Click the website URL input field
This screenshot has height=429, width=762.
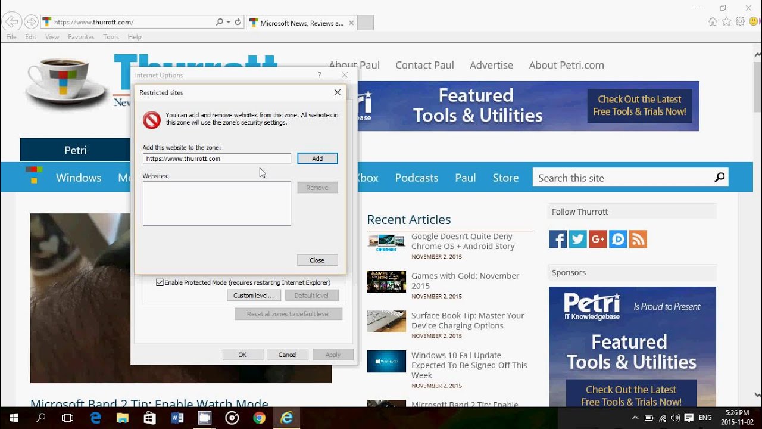tap(217, 158)
